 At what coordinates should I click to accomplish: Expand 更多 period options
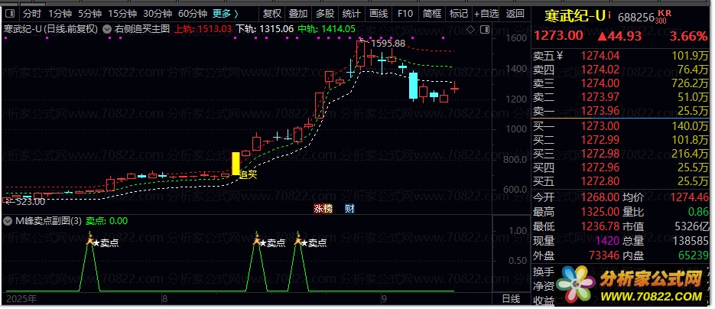[x=226, y=14]
